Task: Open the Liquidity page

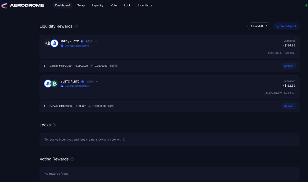Action: [98, 5]
